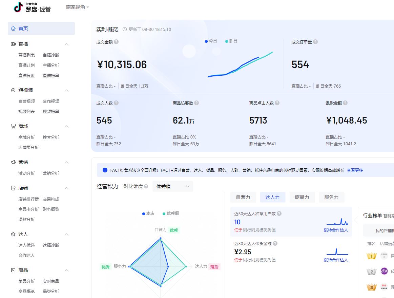Image resolution: width=394 pixels, height=298 pixels.
Task: Open 直播列表 in the sidebar
Action: coord(27,55)
